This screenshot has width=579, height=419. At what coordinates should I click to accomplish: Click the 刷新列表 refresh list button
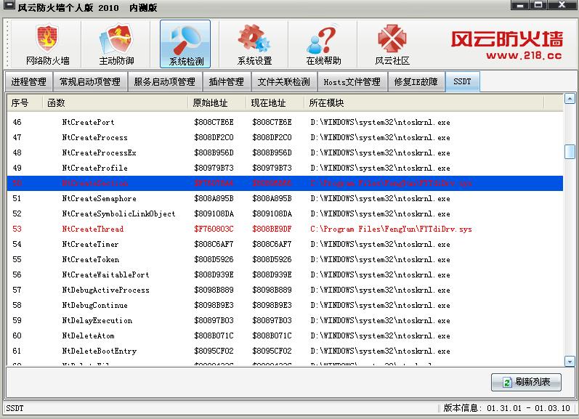click(x=526, y=382)
